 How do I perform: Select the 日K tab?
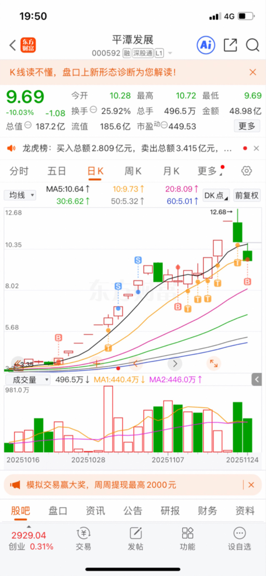click(95, 171)
